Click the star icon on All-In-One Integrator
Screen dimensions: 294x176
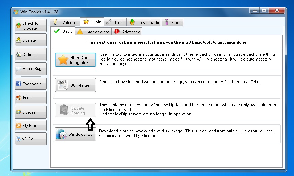pyautogui.click(x=63, y=59)
